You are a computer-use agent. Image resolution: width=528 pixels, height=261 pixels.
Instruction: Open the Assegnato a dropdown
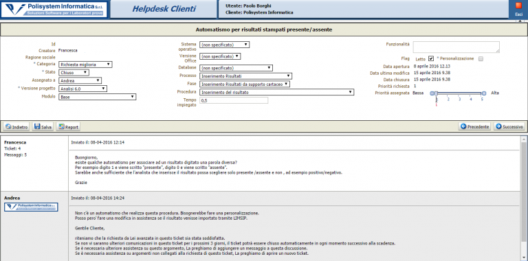coord(80,80)
